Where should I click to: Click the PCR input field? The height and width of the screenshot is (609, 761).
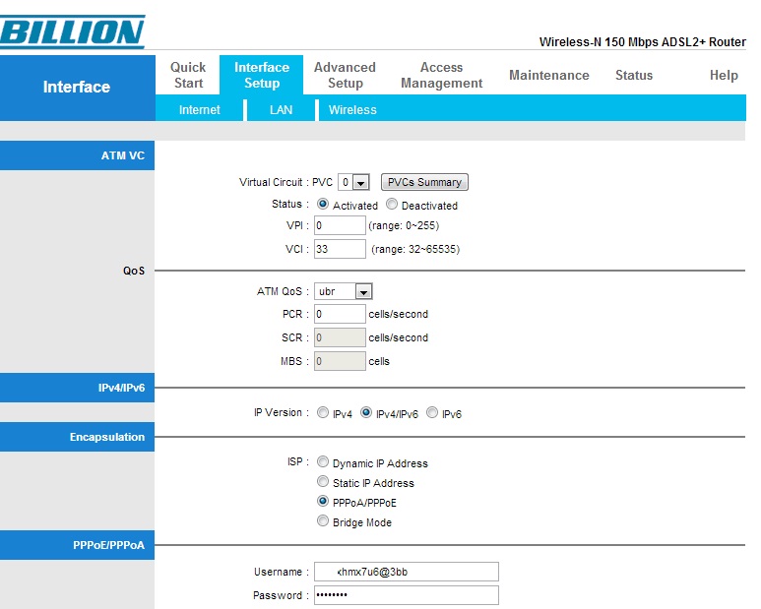point(340,314)
